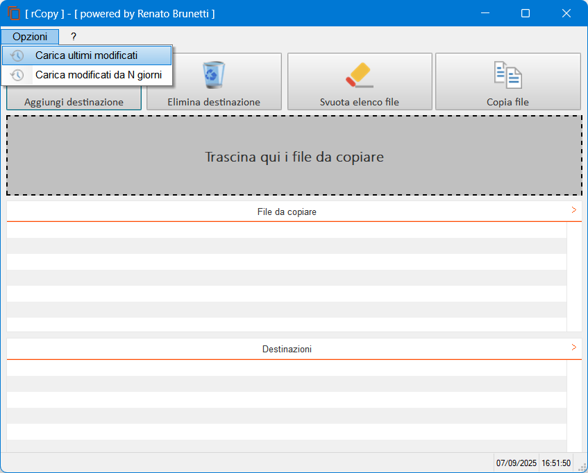Expand the arrow on Destinazioni header
The image size is (588, 473).
(x=573, y=347)
